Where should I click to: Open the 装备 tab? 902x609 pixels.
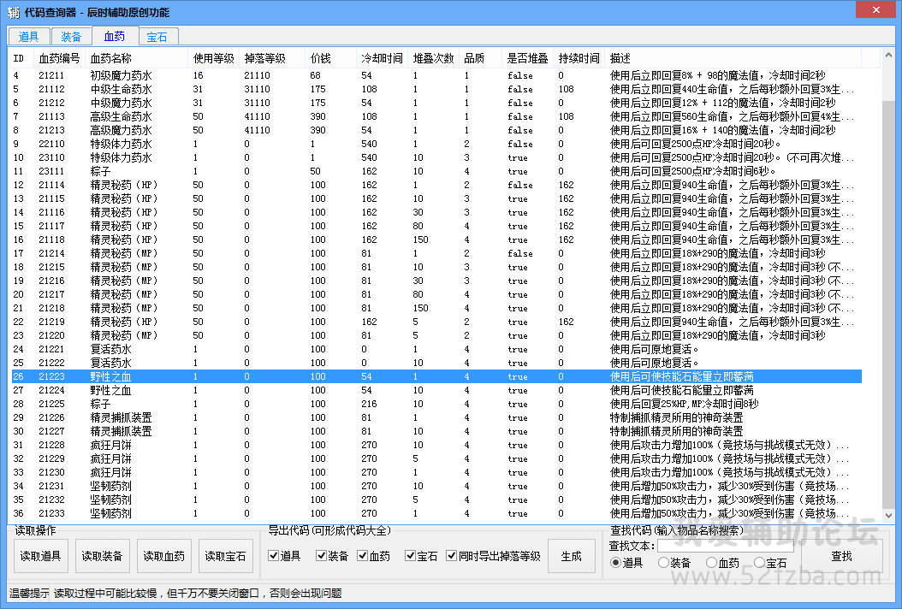point(72,37)
